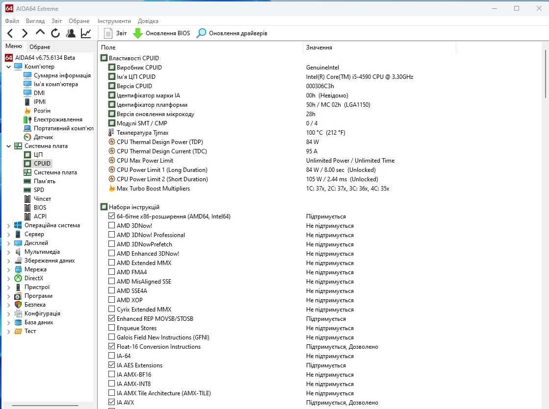Screen dimensions: 549x409
Task: Toggle the Cyrix Extended MMX checkbox
Action: (x=111, y=309)
